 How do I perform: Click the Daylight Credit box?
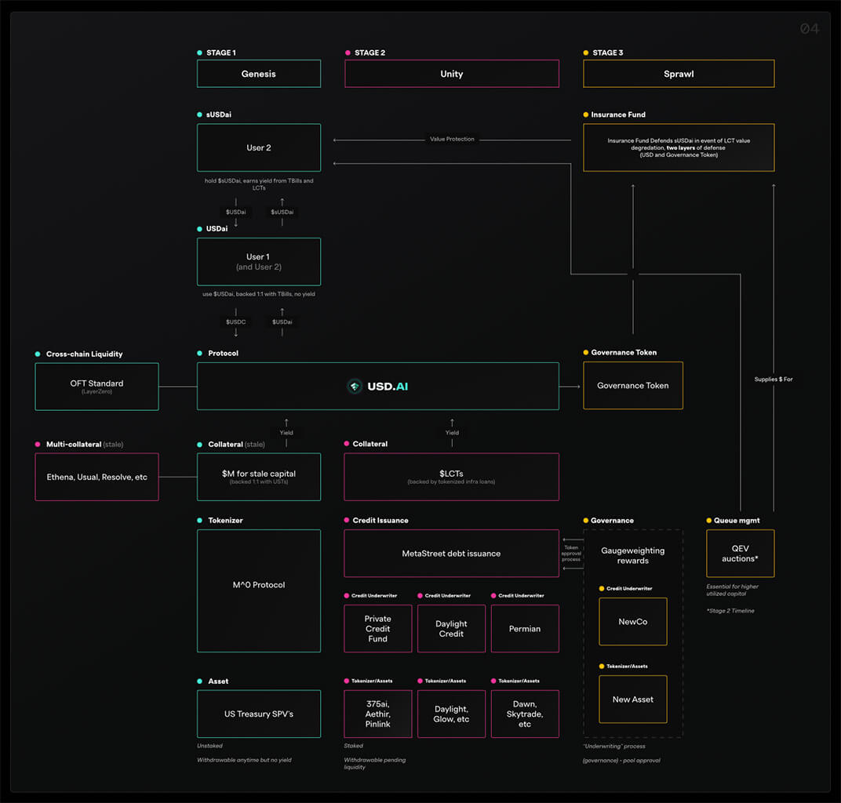click(452, 628)
